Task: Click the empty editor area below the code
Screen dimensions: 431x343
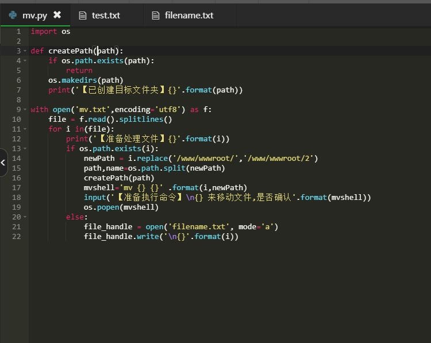Action: point(230,287)
